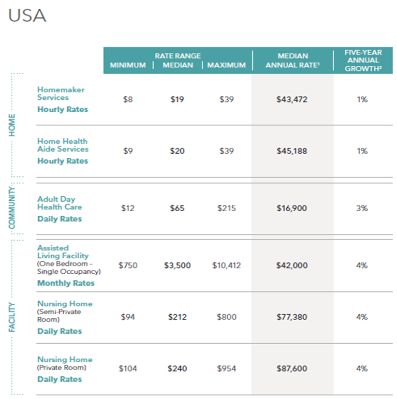Select the Homemaker Services row label

click(x=61, y=94)
